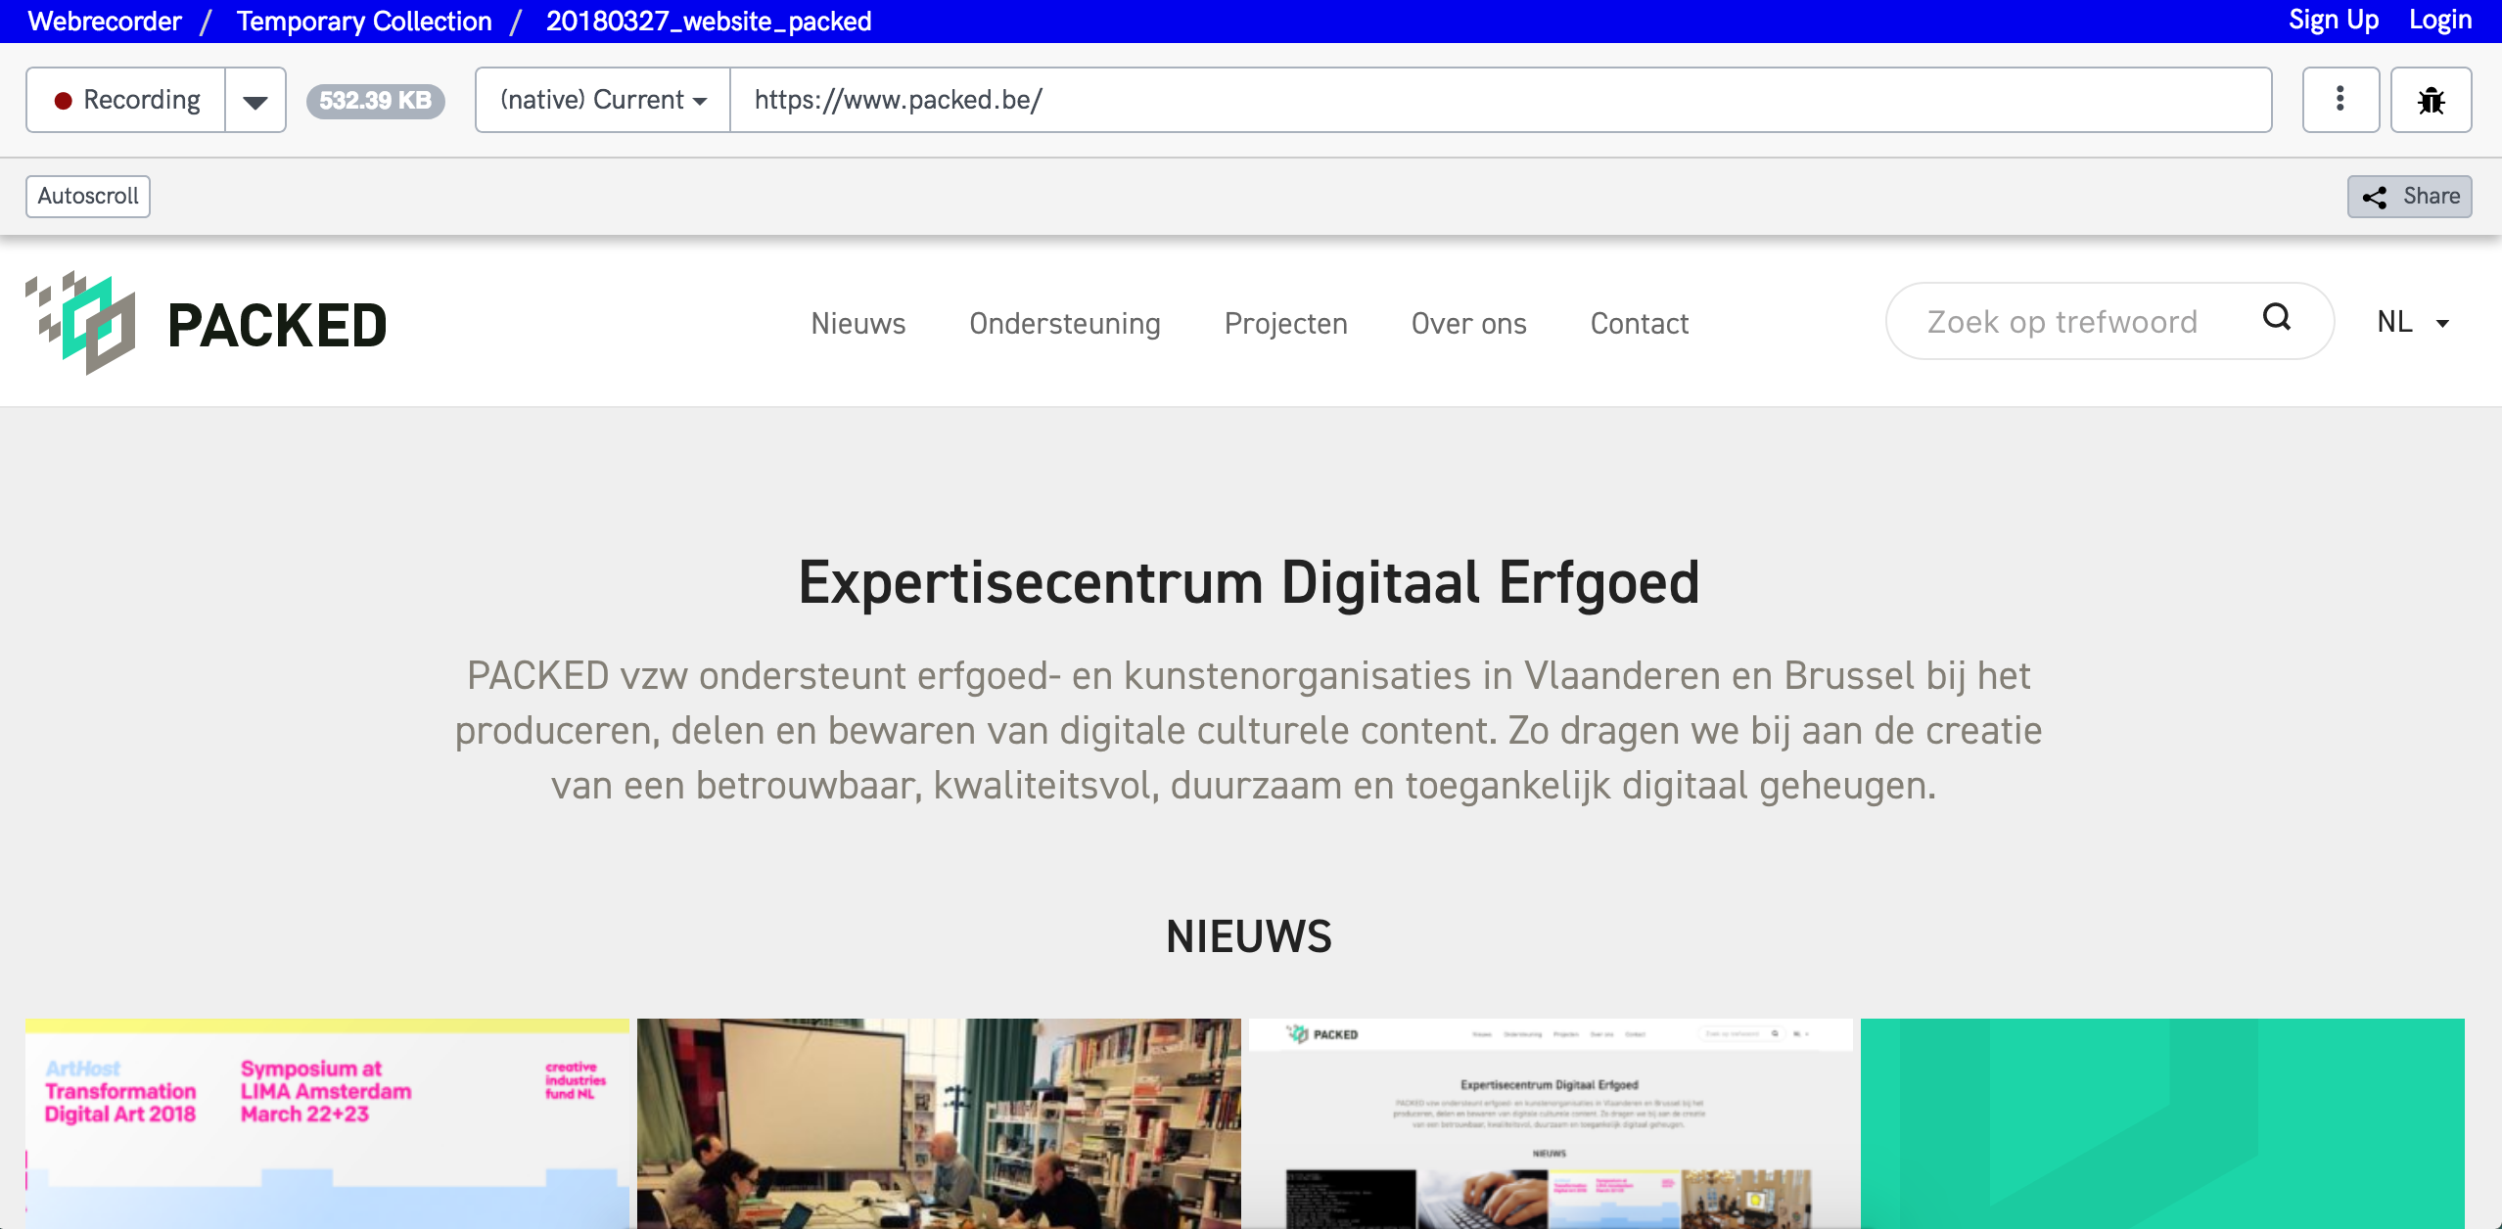Open the ArtHost Symposium news thumbnail
This screenshot has height=1229, width=2502.
coord(327,1122)
